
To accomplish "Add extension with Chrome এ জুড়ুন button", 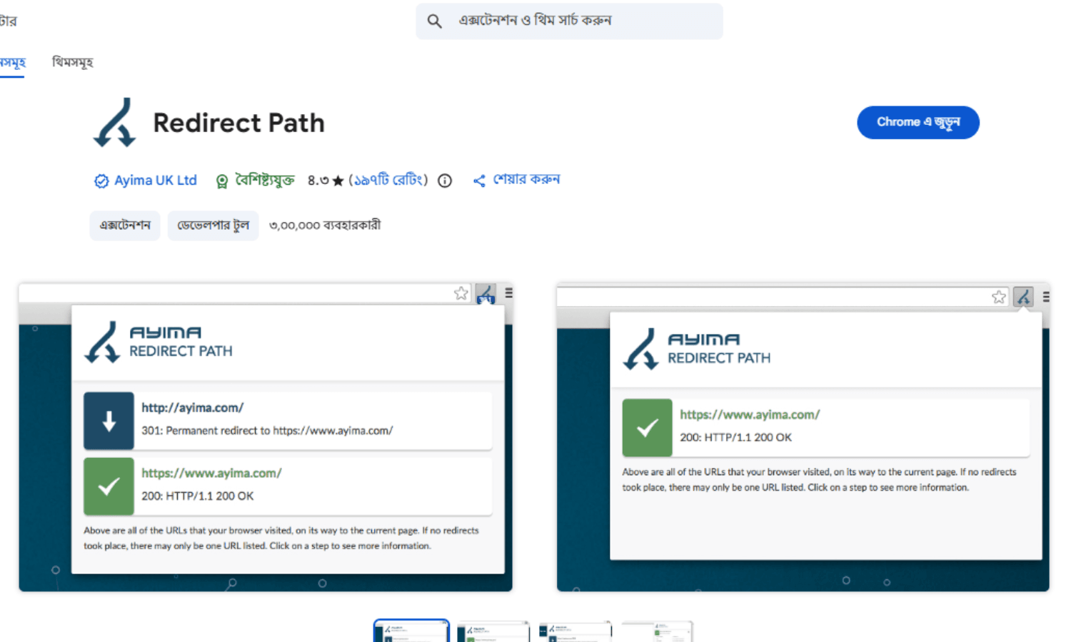I will tap(917, 122).
